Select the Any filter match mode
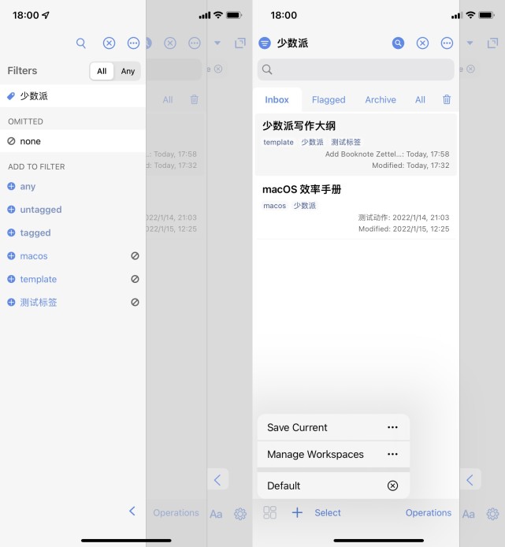The width and height of the screenshot is (505, 547). tap(128, 71)
